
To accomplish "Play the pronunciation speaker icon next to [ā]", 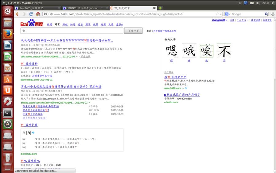I will point(33,133).
